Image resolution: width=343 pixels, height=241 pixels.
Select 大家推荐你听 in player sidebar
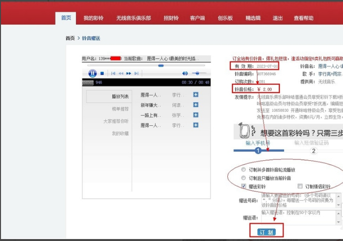pos(116,121)
